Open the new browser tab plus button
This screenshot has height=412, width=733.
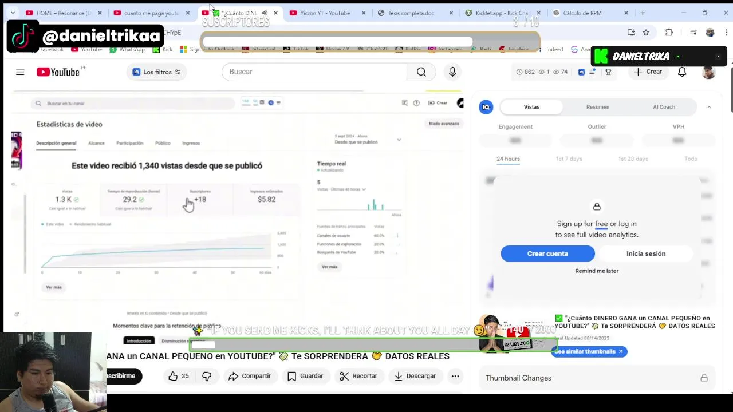643,13
